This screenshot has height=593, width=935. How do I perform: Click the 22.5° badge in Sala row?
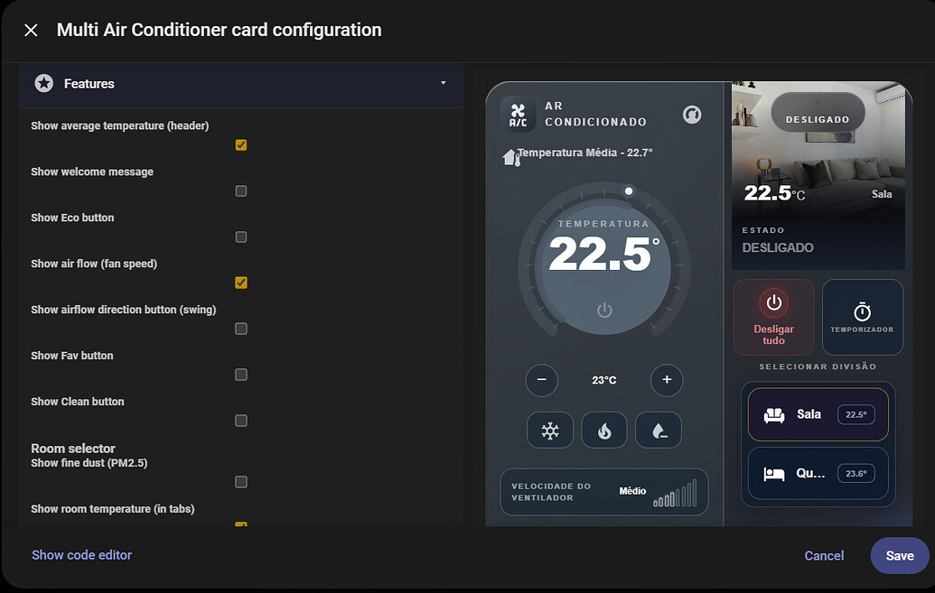(856, 415)
